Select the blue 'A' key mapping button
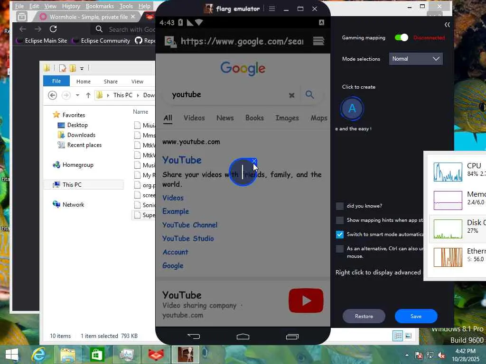Image resolution: width=486 pixels, height=364 pixels. 352,109
